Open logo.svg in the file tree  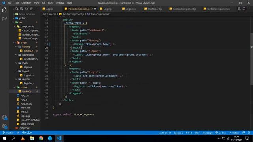click(x=25, y=116)
